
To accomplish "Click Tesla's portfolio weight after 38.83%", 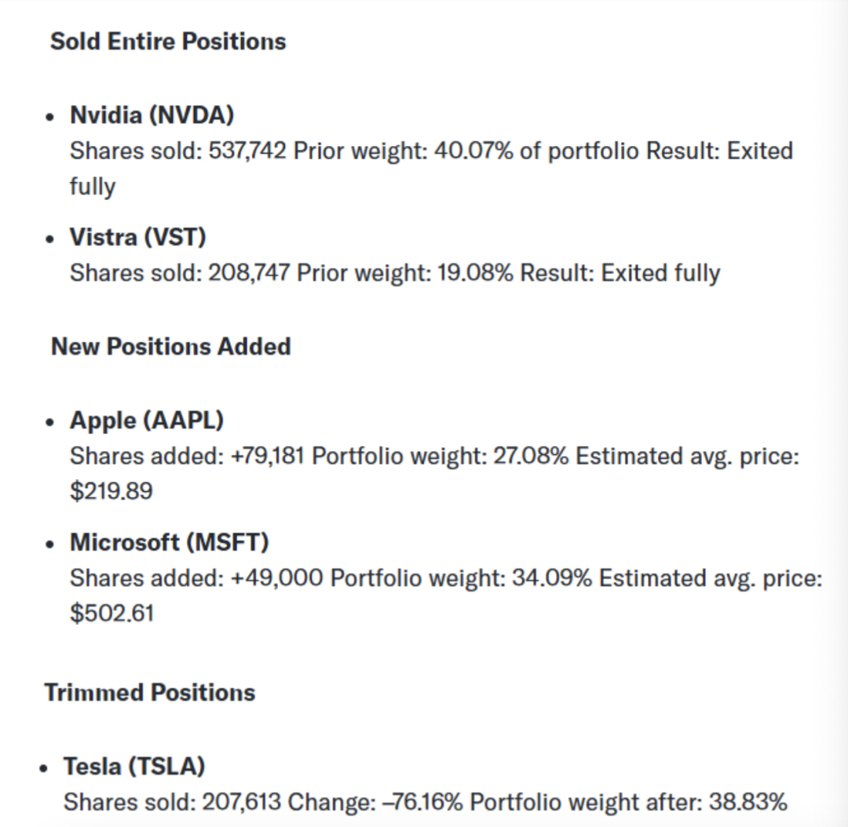I will [747, 802].
